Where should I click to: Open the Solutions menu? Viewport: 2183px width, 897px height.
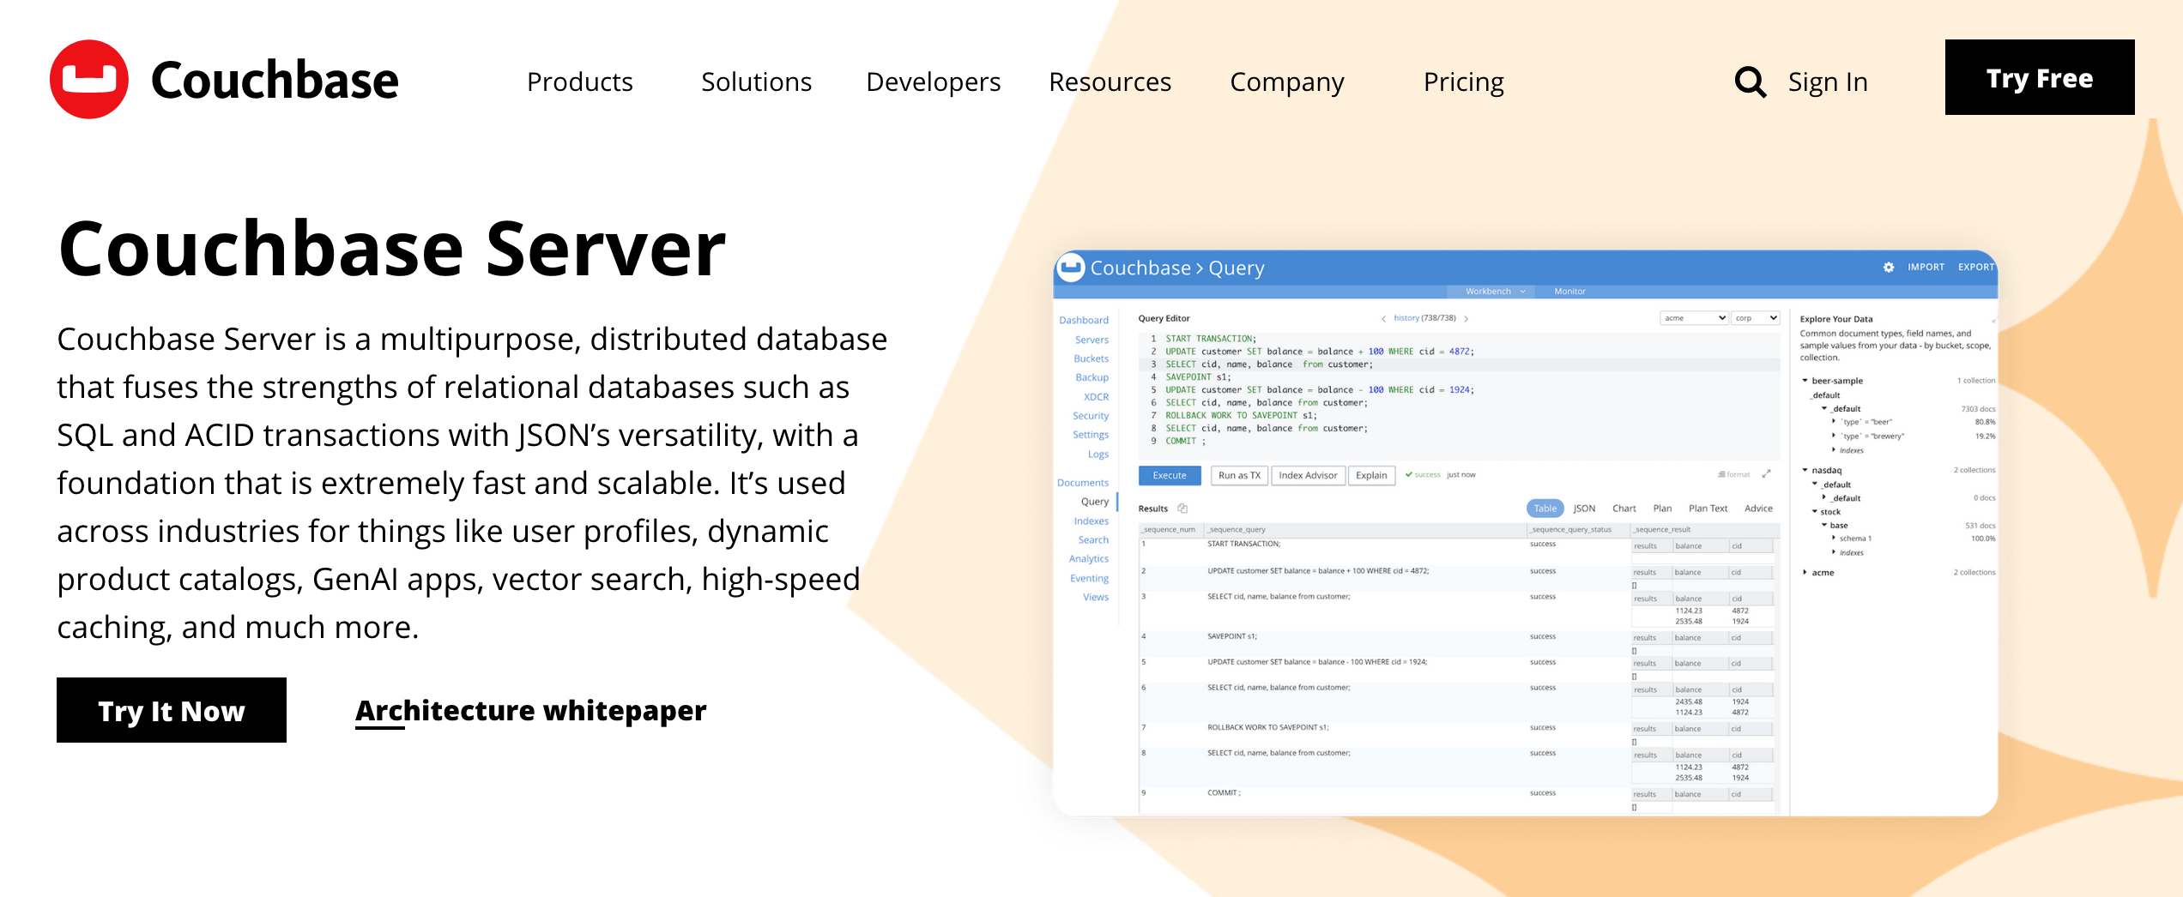[x=756, y=82]
